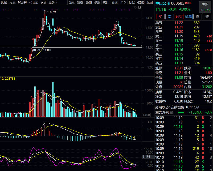
Task: Click the R1000 badge beside stock code
Action: pos(188,3)
